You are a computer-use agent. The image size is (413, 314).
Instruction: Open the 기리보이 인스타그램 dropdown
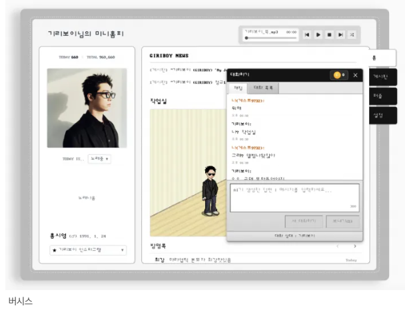click(88, 250)
